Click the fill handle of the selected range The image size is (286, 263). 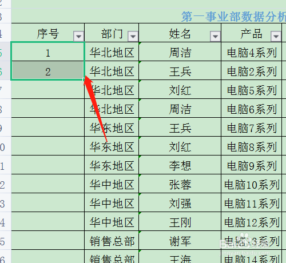click(x=84, y=79)
